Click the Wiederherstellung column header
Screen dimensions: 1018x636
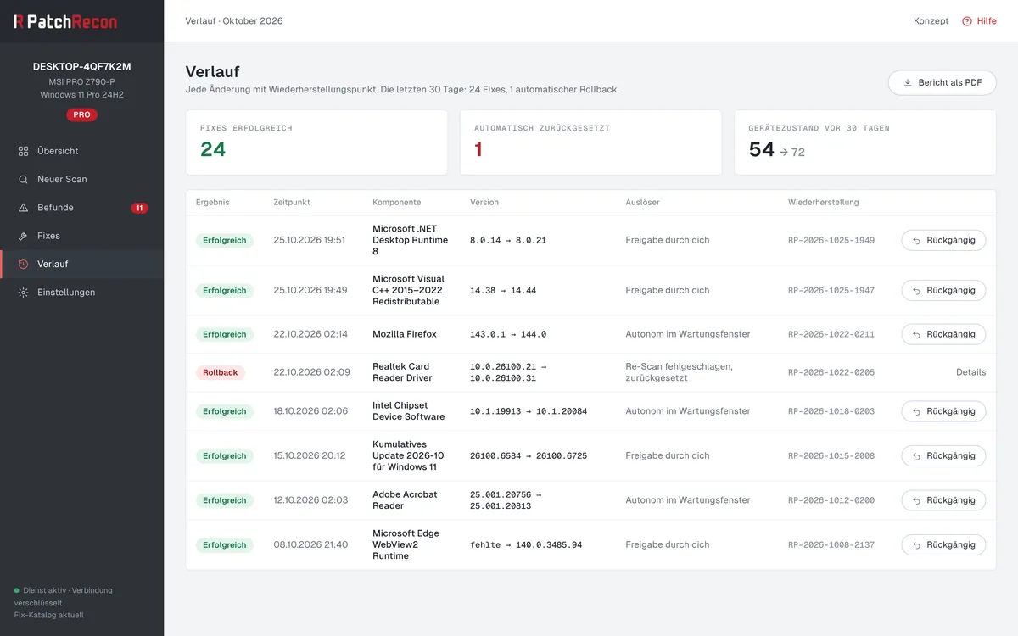pos(824,203)
